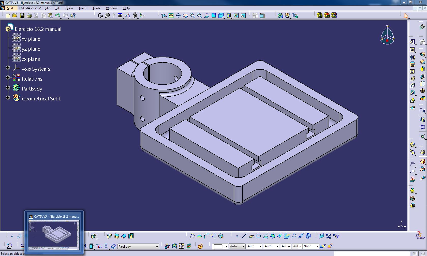
Task: Click the CATIA V5 taskbar preview thumbnail
Action: [54, 232]
